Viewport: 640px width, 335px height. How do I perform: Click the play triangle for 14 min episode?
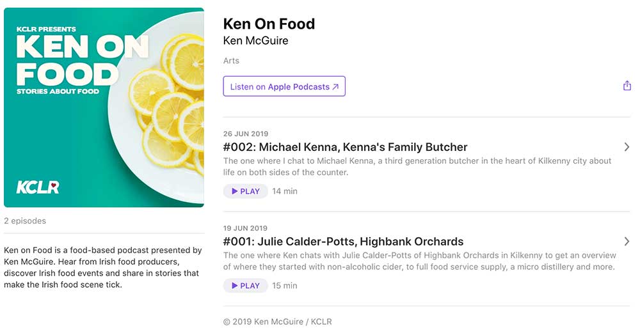[x=235, y=191]
